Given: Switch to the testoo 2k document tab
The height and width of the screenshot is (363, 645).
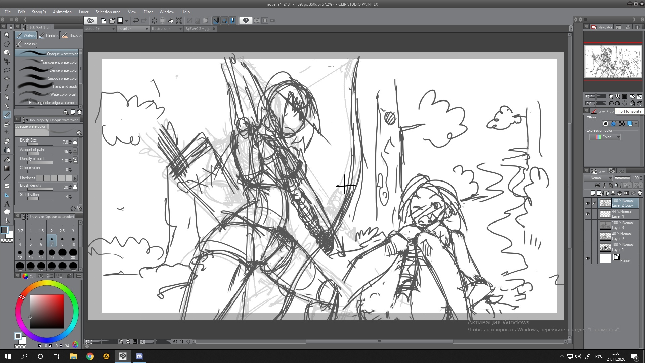Looking at the screenshot, I should (x=99, y=29).
